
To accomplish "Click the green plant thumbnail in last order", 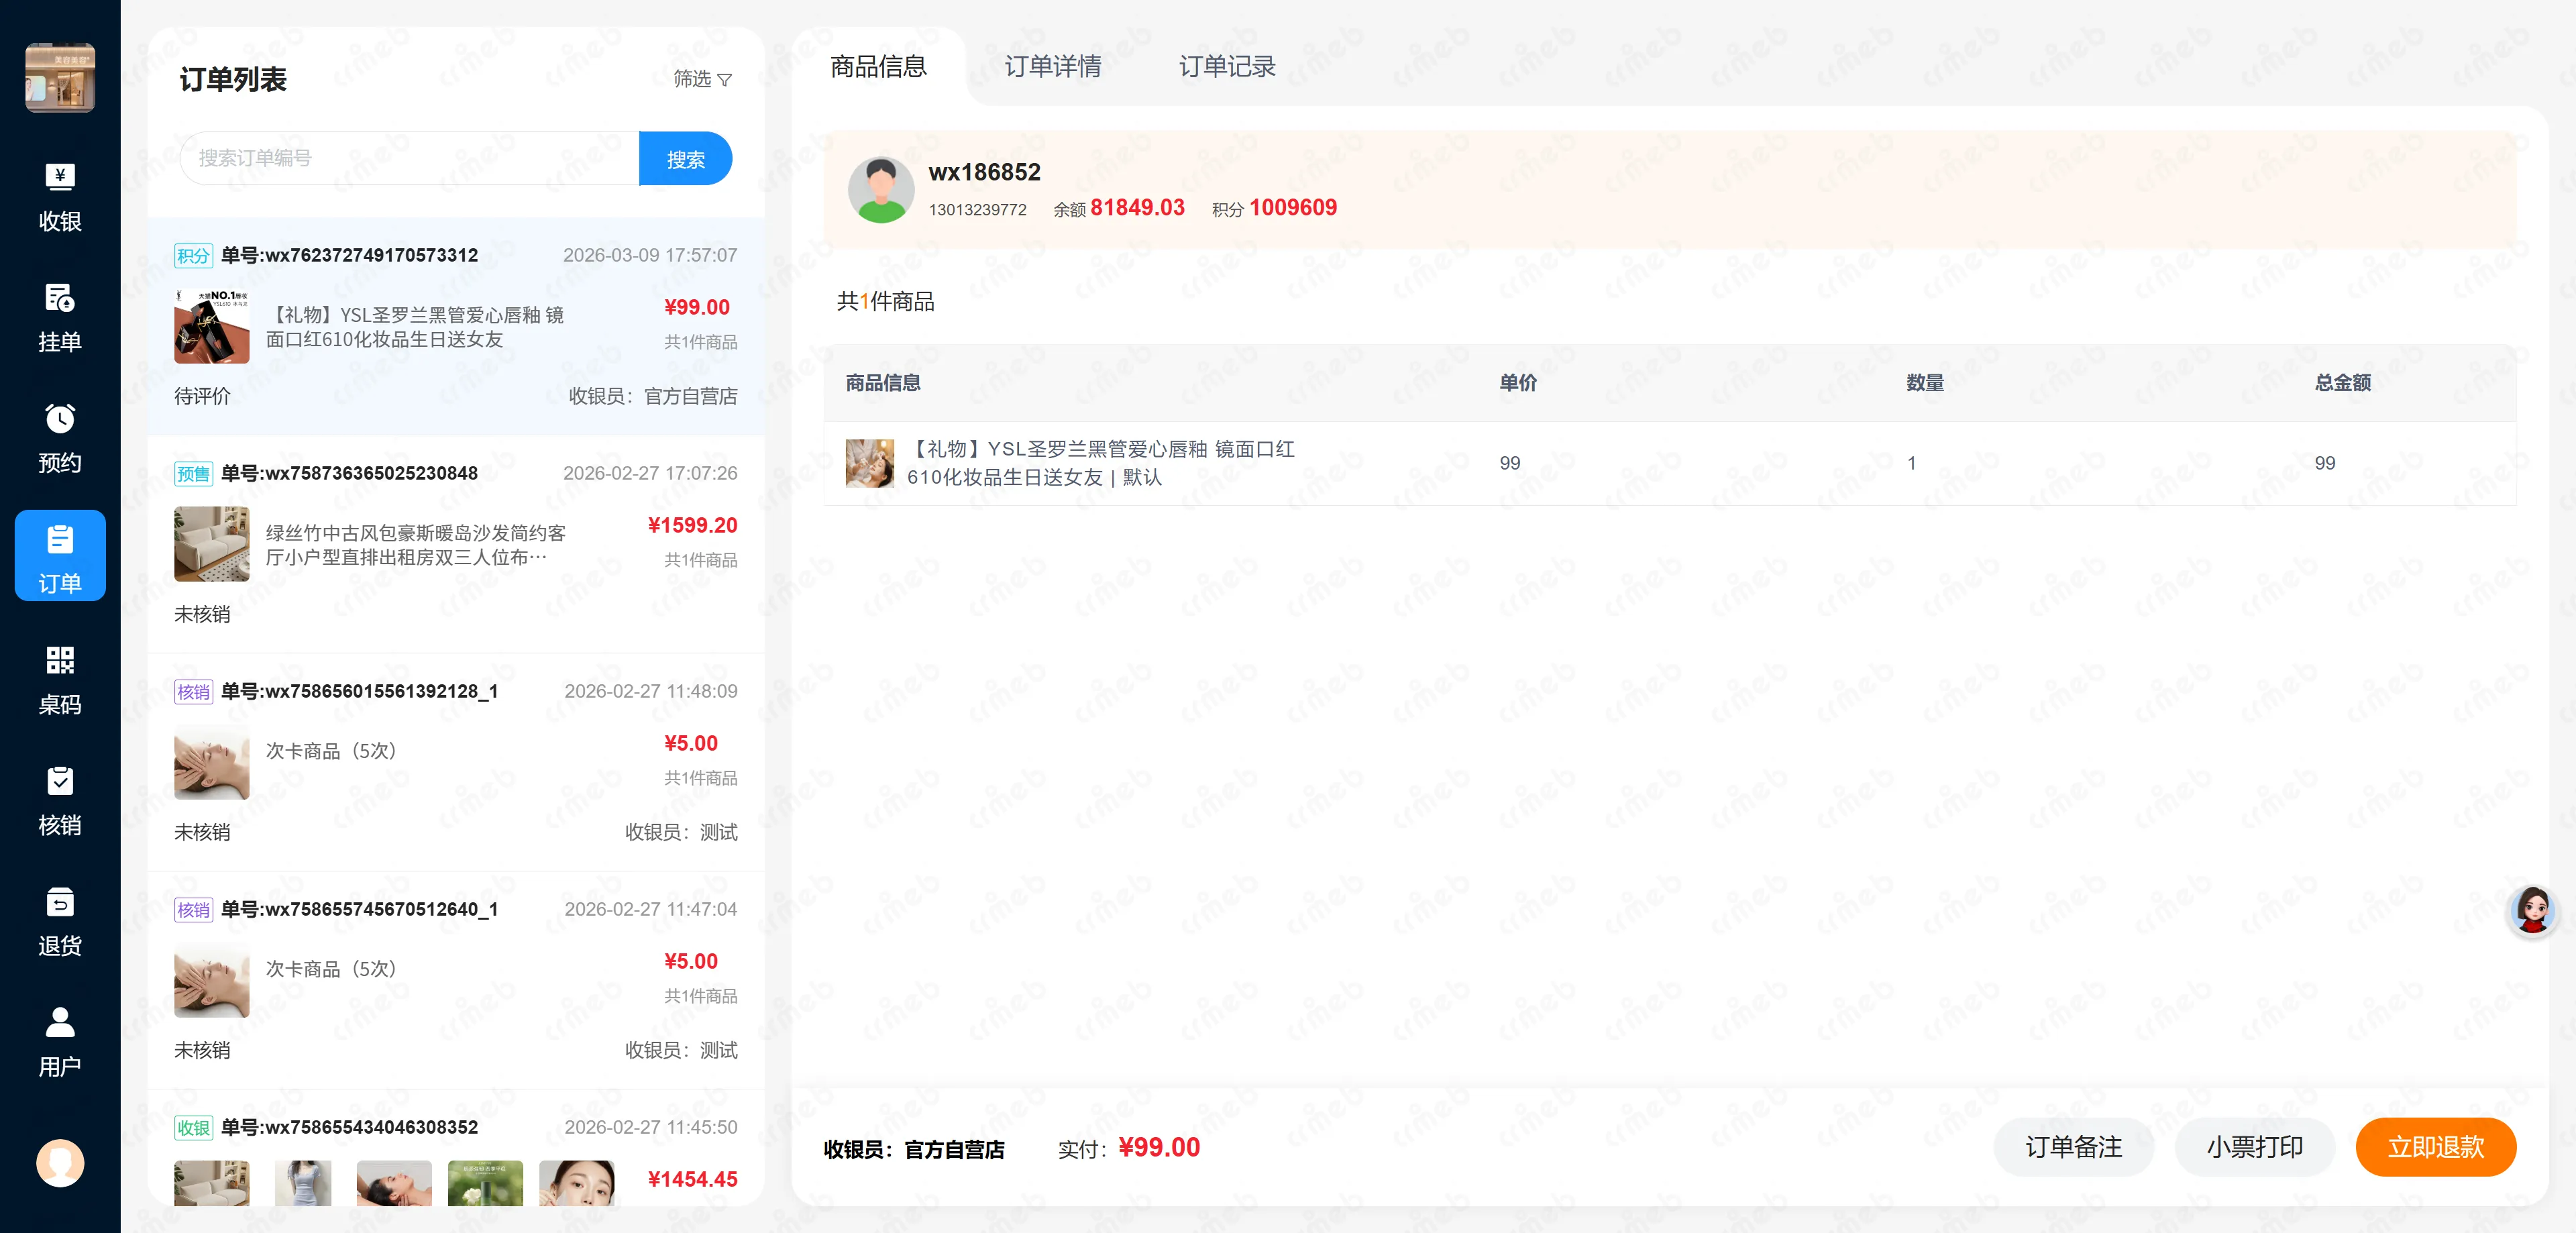I will tap(485, 1183).
